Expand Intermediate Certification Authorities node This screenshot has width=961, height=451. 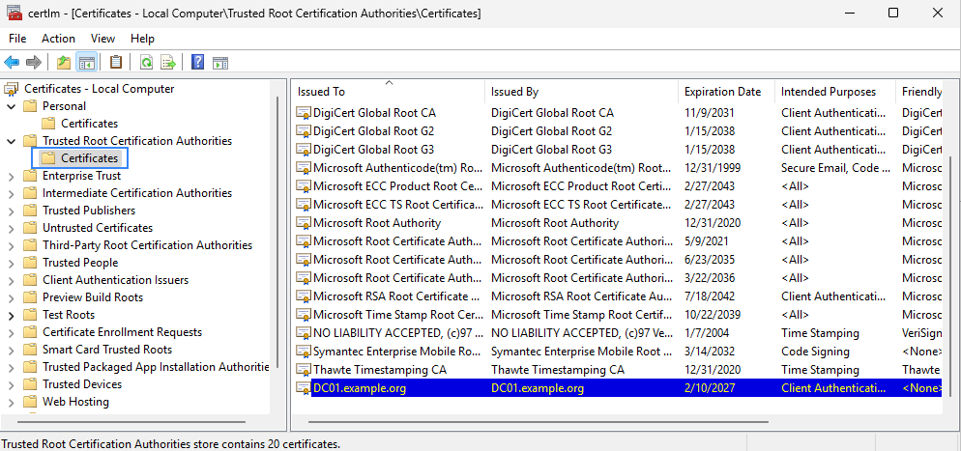point(11,193)
